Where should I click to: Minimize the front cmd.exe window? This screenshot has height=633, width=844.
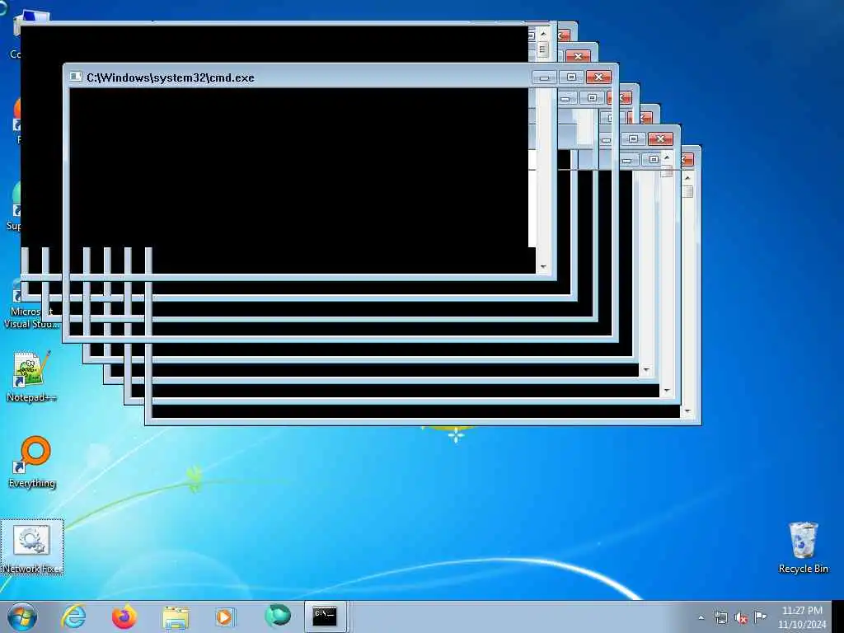544,77
